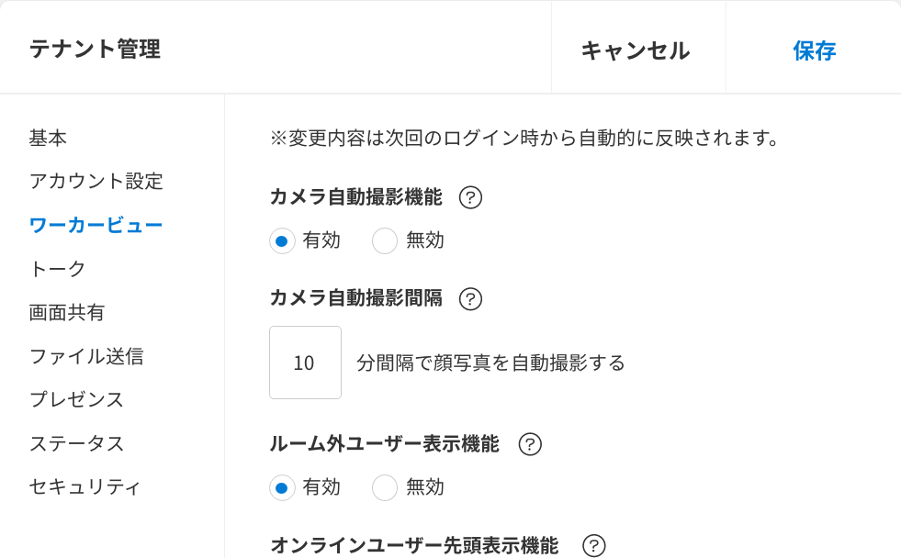Select 無効 for カメラ自動撮影機能

pos(384,240)
